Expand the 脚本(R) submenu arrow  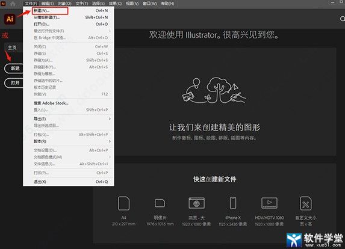point(110,141)
